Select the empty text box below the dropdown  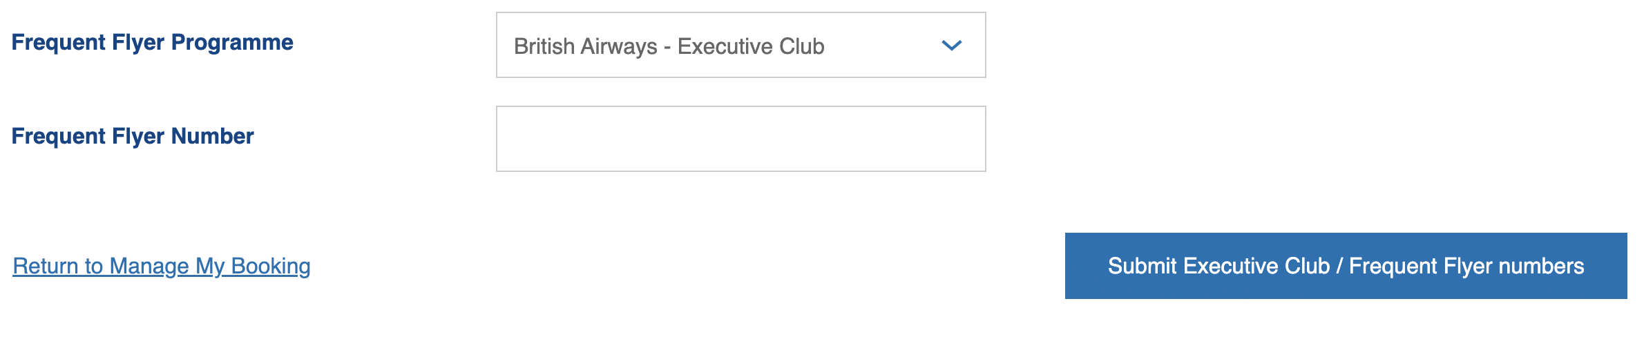[740, 139]
